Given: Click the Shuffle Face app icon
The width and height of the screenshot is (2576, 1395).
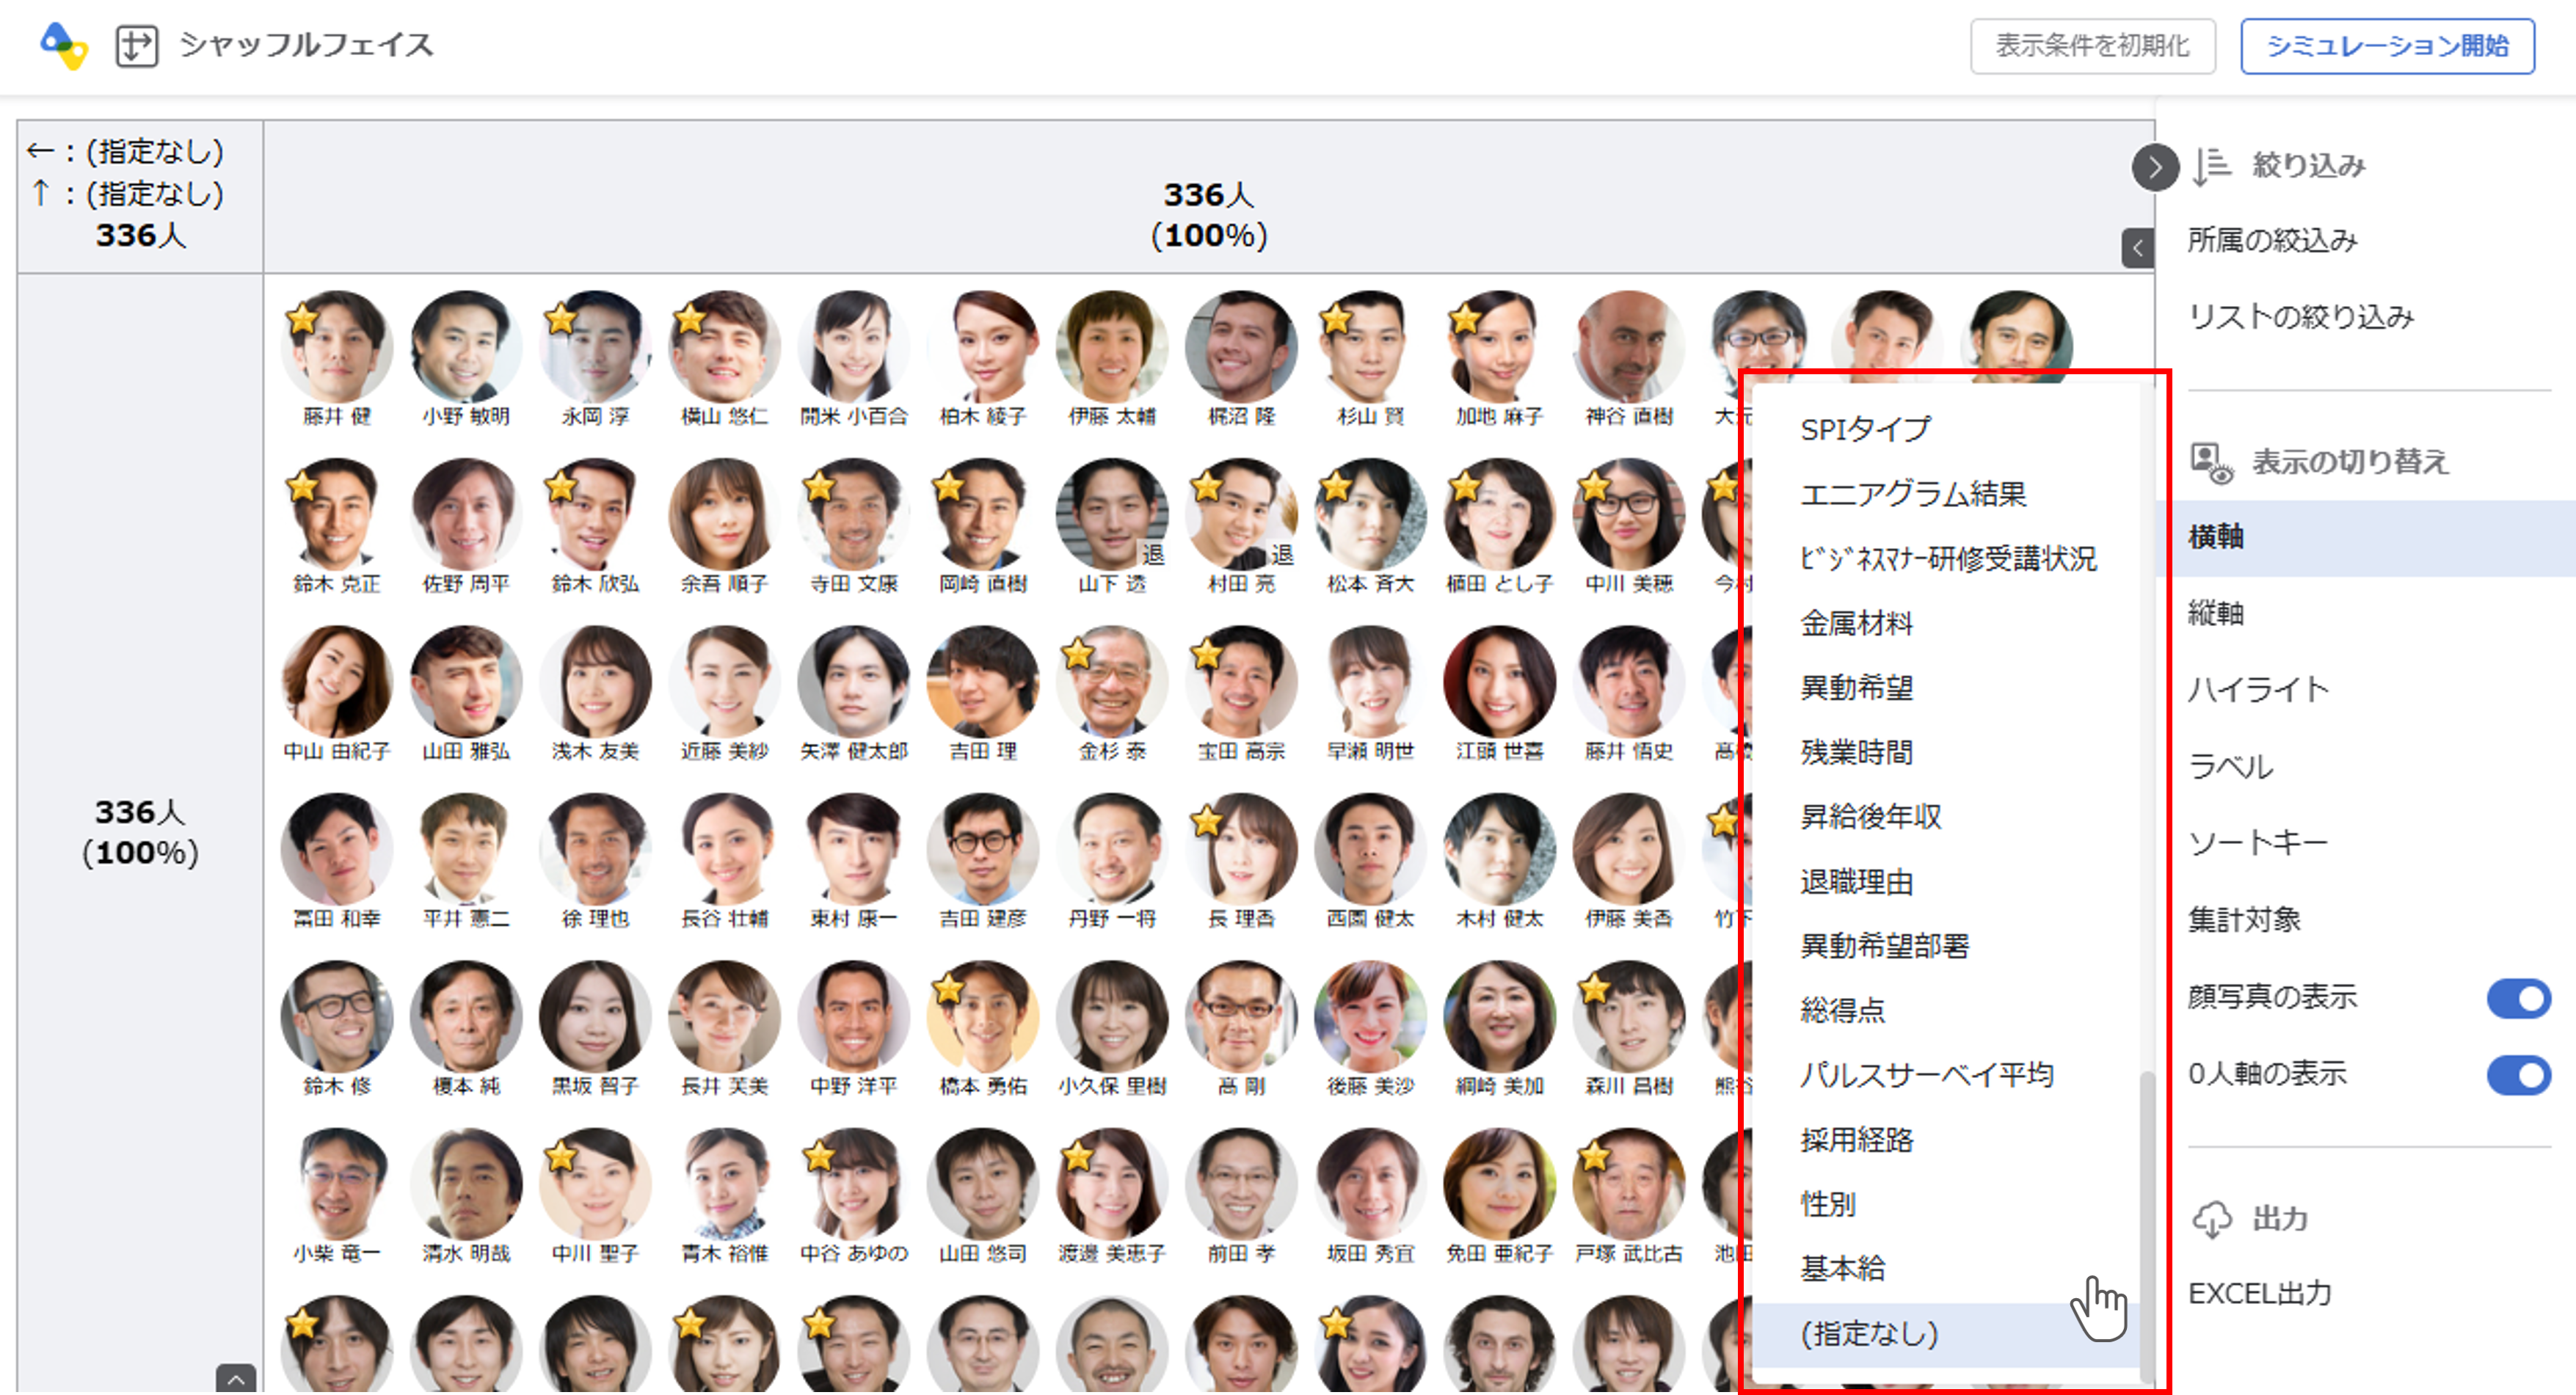Looking at the screenshot, I should pyautogui.click(x=136, y=46).
